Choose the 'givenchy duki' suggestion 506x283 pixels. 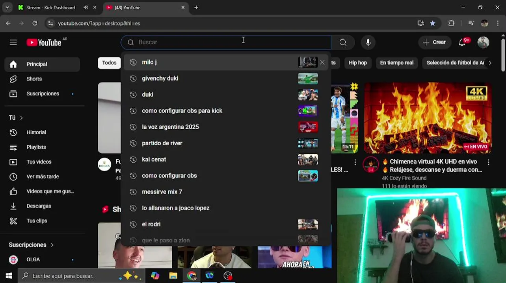tap(226, 79)
